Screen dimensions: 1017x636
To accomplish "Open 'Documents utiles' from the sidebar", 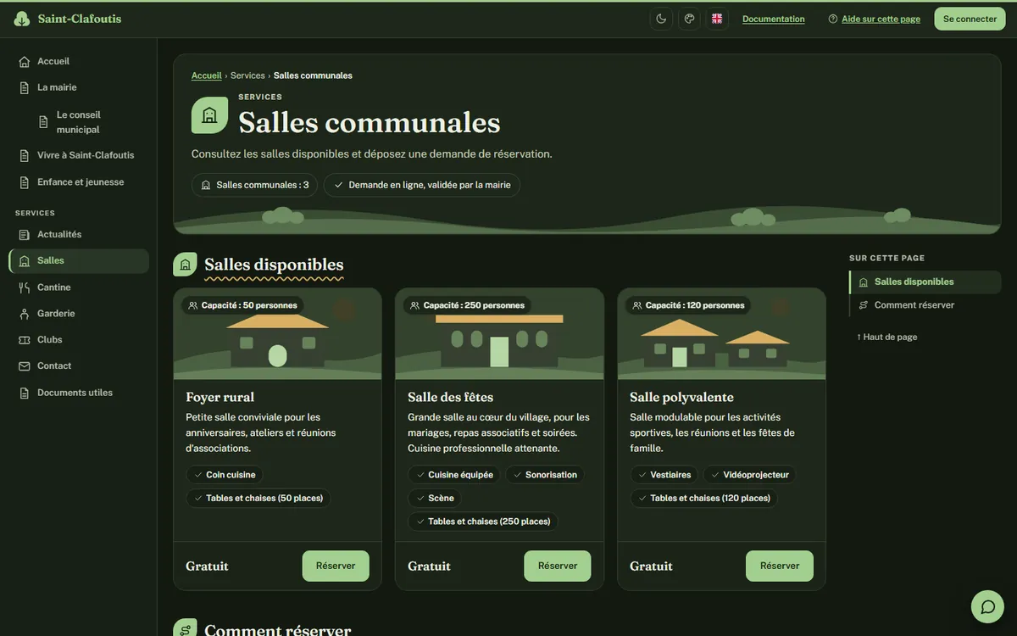I will click(79, 393).
